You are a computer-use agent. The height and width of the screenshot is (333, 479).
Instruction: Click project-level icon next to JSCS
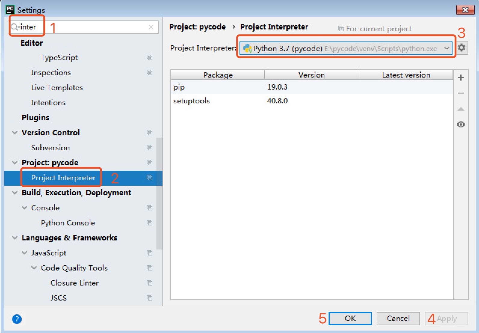tap(150, 298)
